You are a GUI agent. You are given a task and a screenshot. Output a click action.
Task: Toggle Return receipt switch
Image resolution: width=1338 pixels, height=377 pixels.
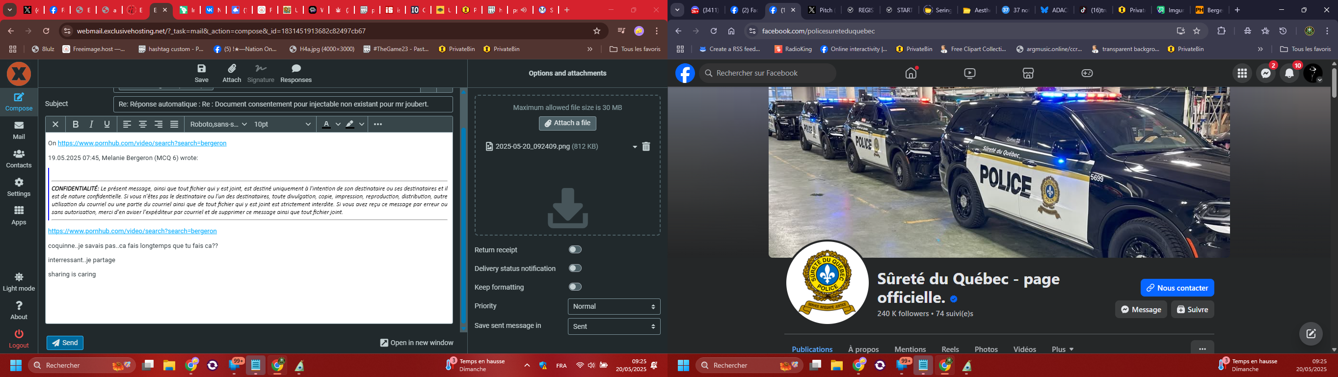575,250
